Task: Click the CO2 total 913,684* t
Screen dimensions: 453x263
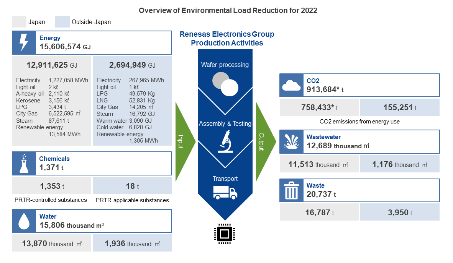Action: (325, 89)
